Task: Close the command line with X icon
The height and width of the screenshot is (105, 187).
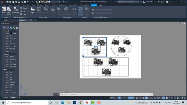Action: point(55,94)
